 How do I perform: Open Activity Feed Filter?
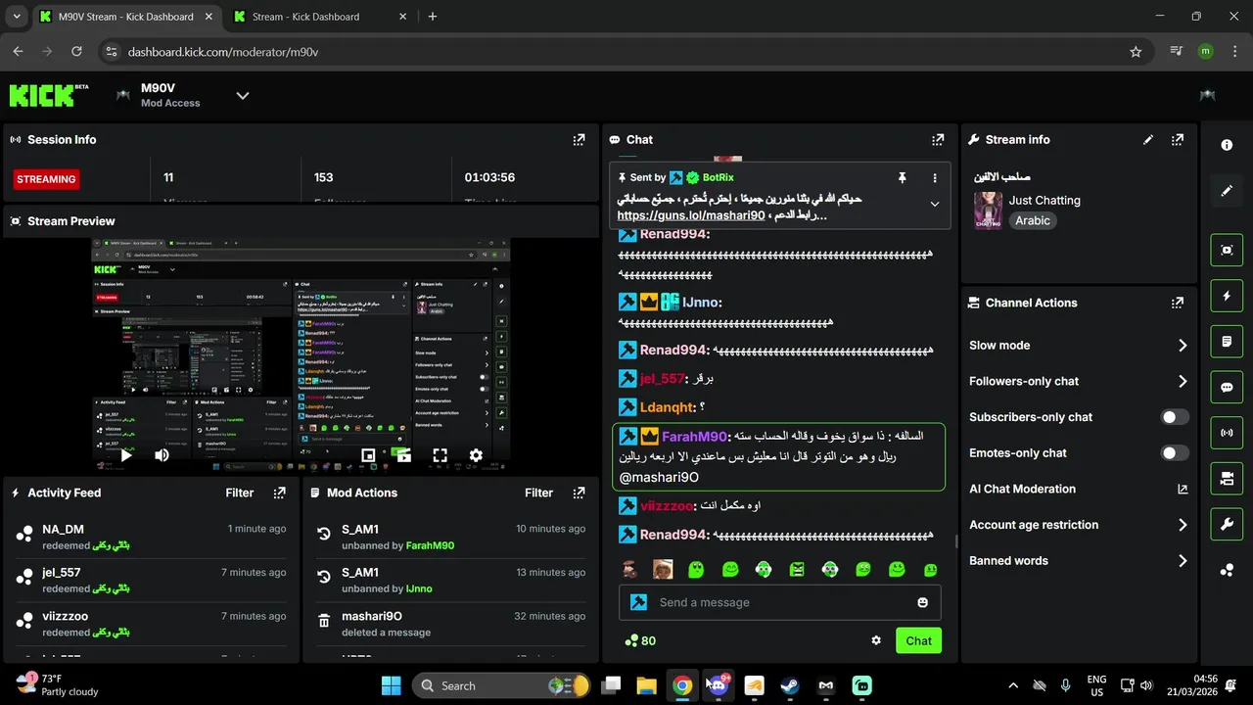click(x=240, y=493)
